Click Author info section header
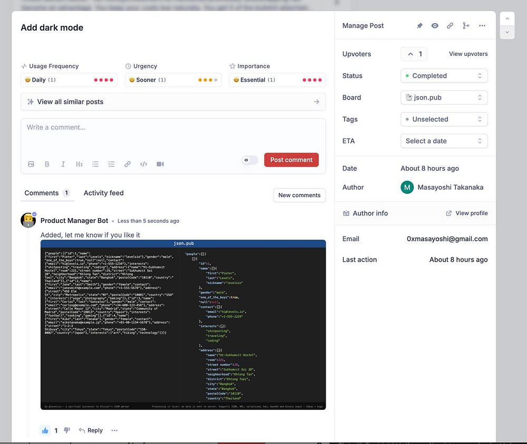 (x=370, y=213)
